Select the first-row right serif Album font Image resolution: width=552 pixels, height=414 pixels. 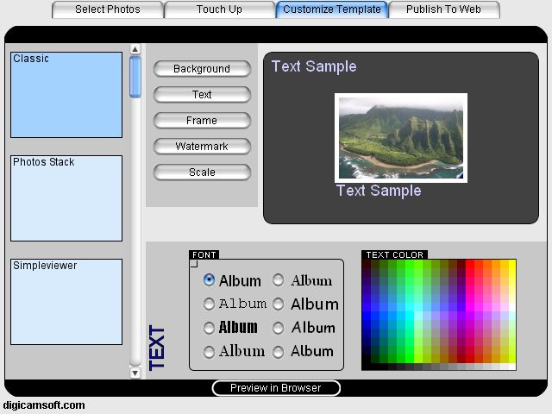click(278, 280)
